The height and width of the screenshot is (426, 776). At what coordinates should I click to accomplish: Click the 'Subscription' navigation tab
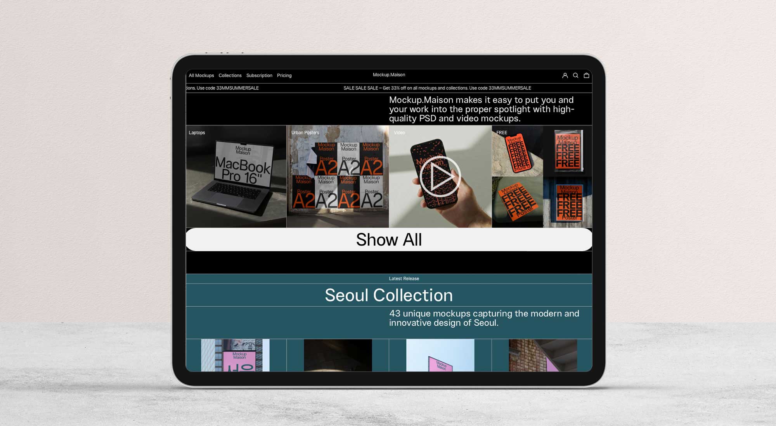point(259,76)
